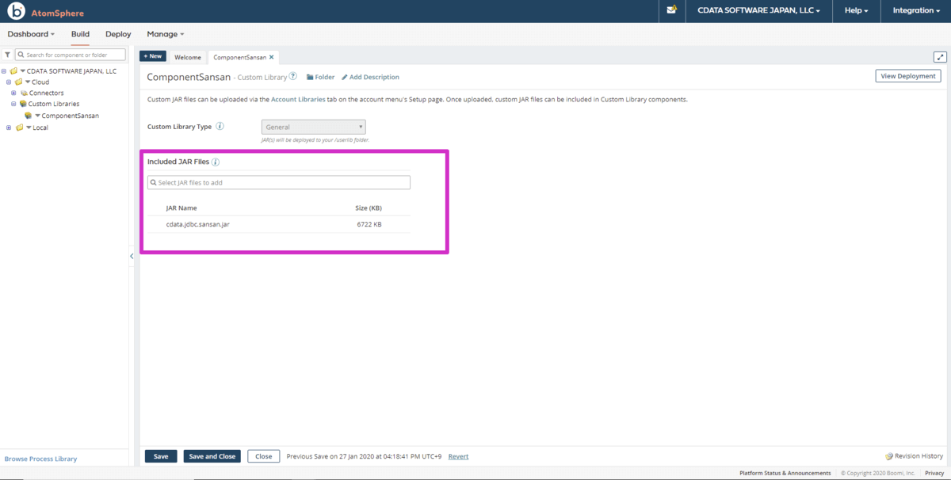
Task: Click the Custom Libraries books icon in tree
Action: click(x=23, y=104)
